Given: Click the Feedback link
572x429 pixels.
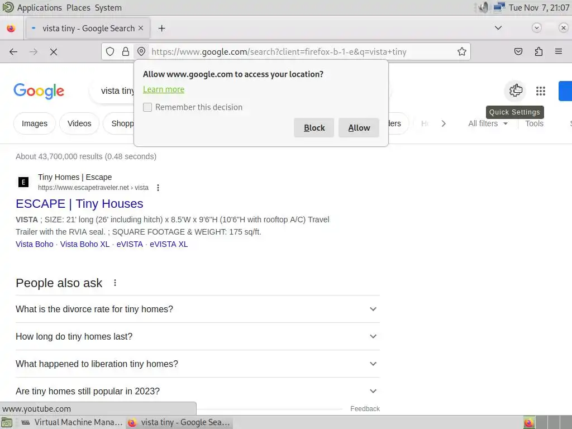Looking at the screenshot, I should click(365, 408).
